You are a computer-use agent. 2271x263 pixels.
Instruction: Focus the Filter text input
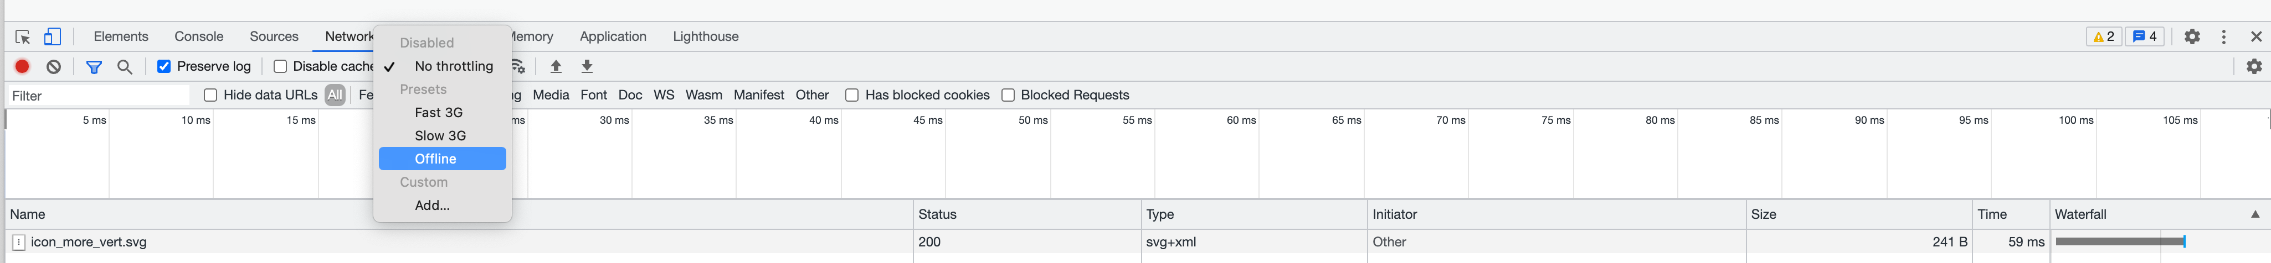[x=99, y=96]
